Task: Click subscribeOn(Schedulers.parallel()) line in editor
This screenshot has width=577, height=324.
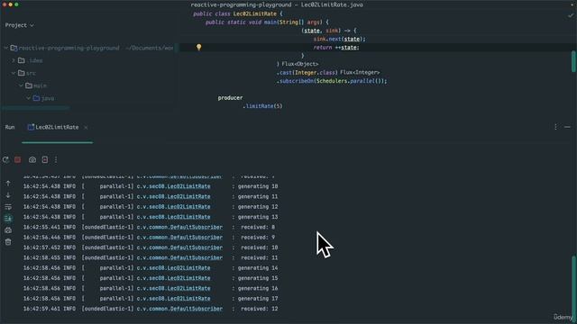Action: (332, 81)
